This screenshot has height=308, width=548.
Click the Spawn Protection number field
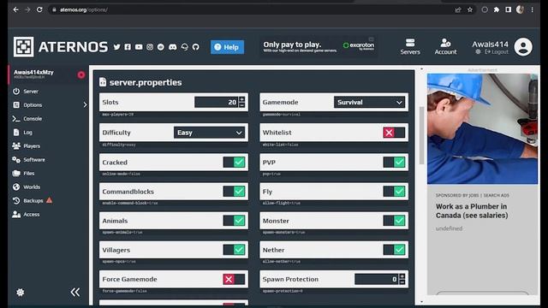[377, 279]
